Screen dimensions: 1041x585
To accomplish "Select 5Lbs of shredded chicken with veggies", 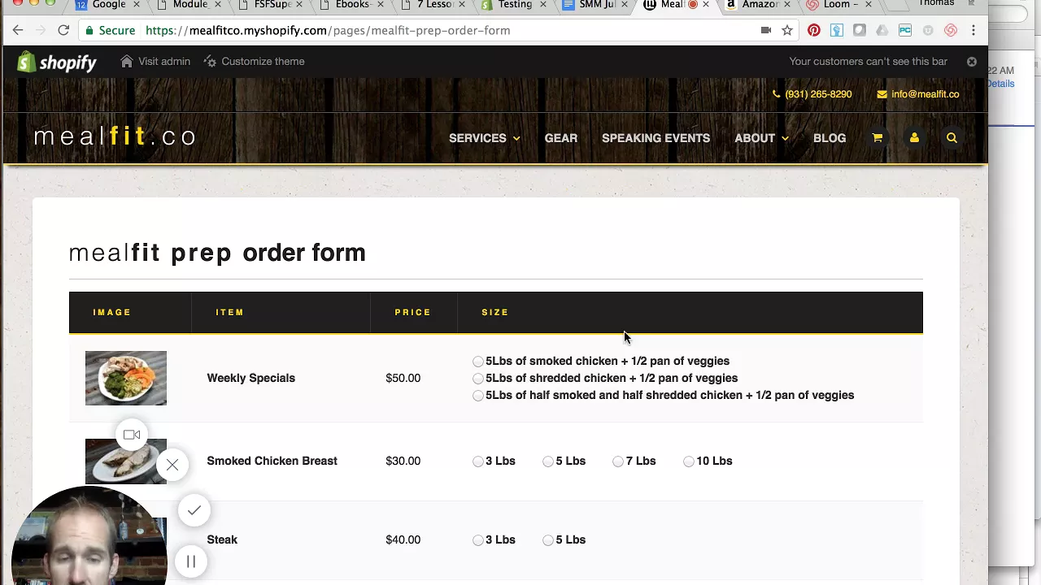I will tap(478, 379).
